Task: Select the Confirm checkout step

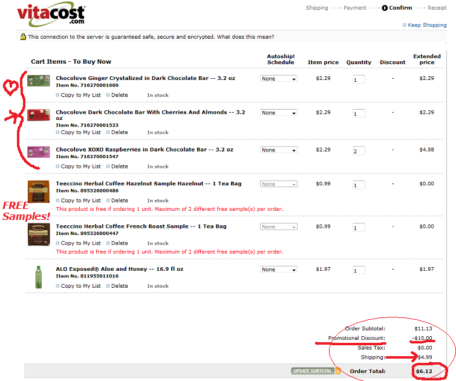Action: coord(397,8)
